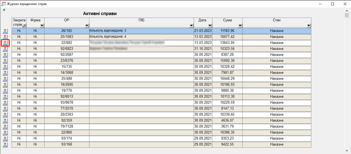Toggle sort on the Закрита справа column
The image size is (351, 154).
click(24, 26)
